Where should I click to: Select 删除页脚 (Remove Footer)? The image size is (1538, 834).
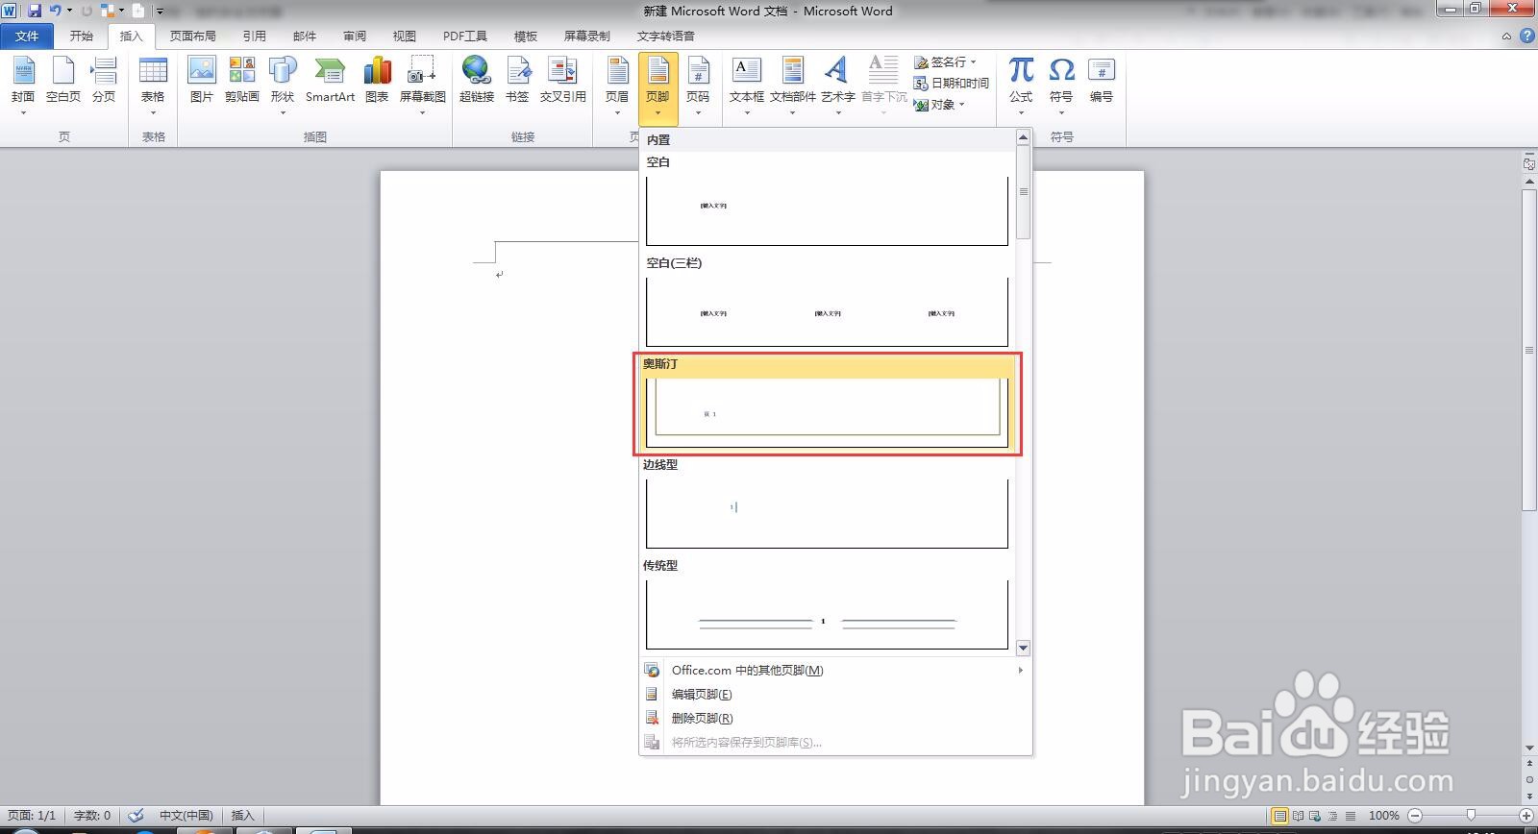pos(835,719)
